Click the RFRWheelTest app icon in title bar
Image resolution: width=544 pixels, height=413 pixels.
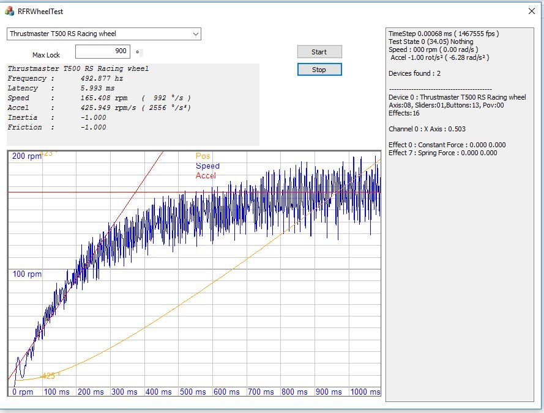[x=9, y=11]
